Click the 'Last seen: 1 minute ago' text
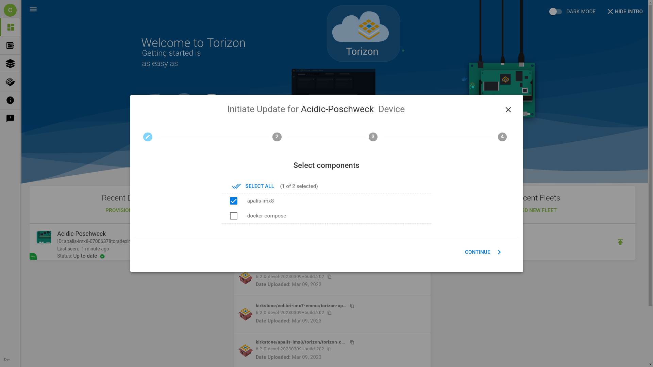This screenshot has width=653, height=367. 83,249
